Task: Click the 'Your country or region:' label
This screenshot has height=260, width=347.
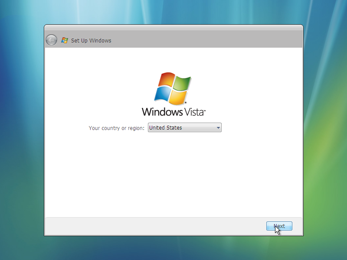Action: point(116,128)
